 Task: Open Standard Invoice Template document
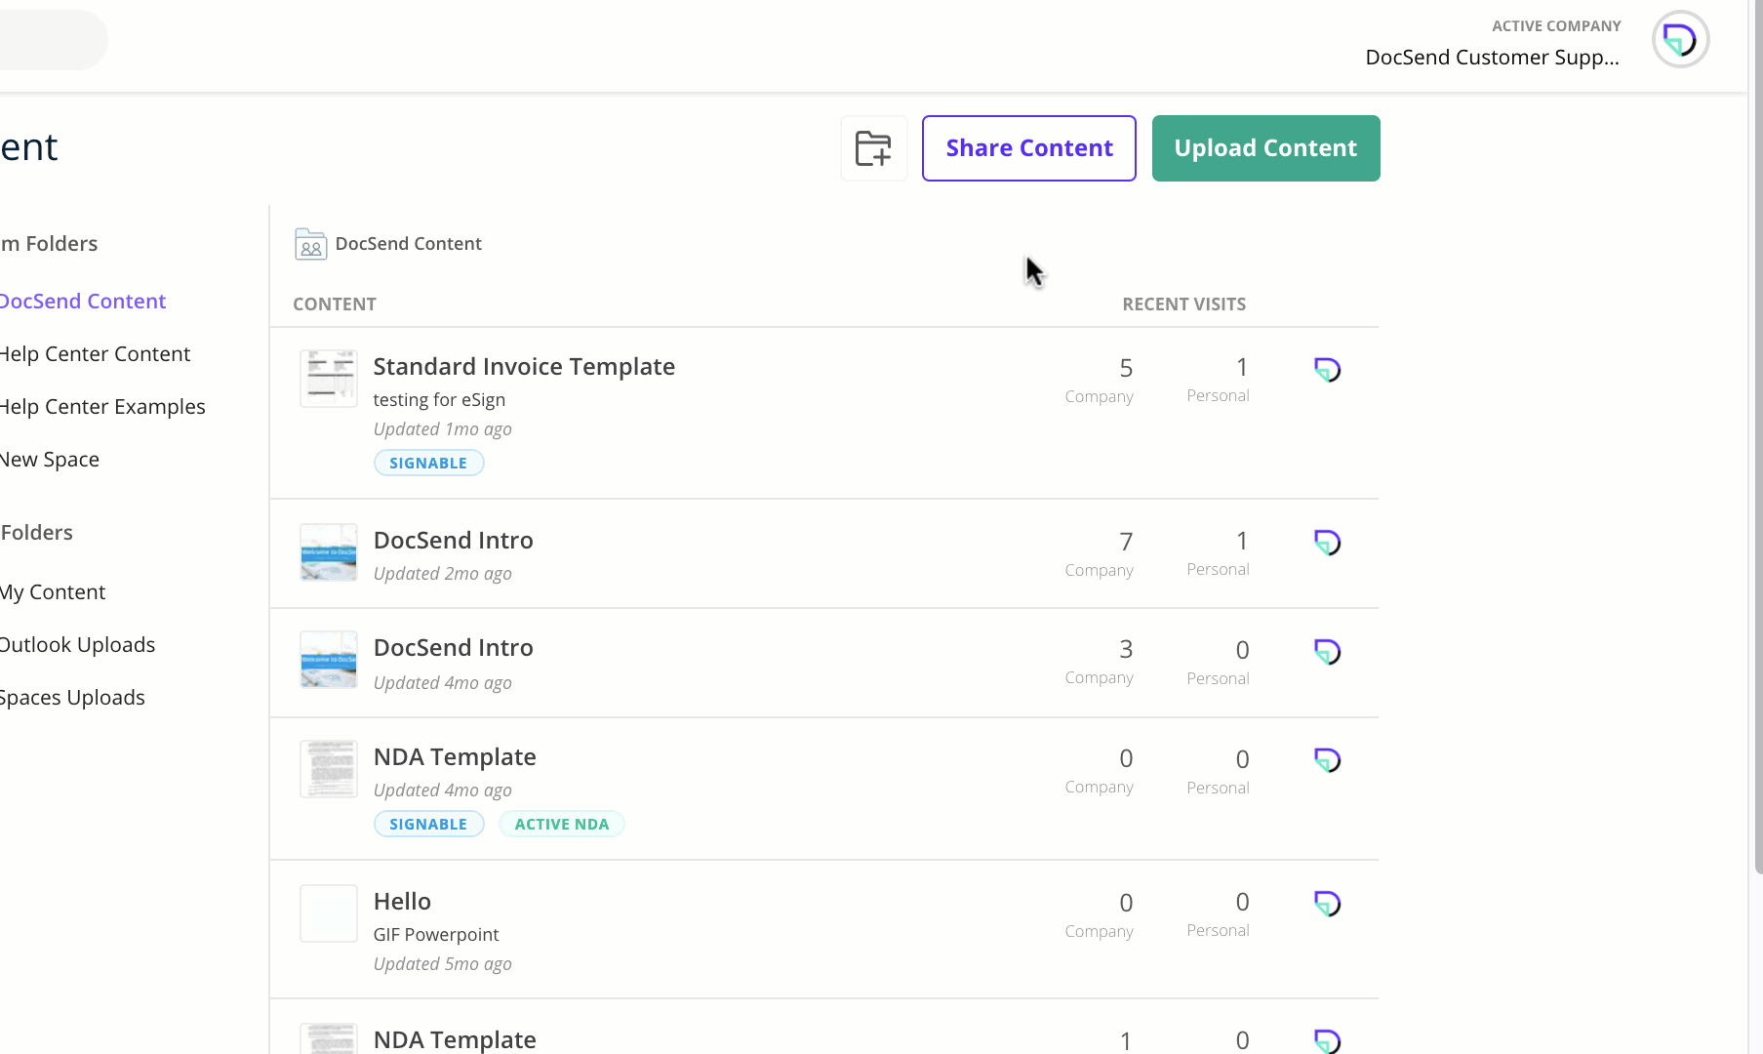(524, 367)
